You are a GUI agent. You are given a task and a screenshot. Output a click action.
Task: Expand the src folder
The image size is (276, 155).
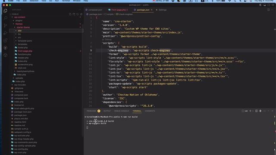19,37
